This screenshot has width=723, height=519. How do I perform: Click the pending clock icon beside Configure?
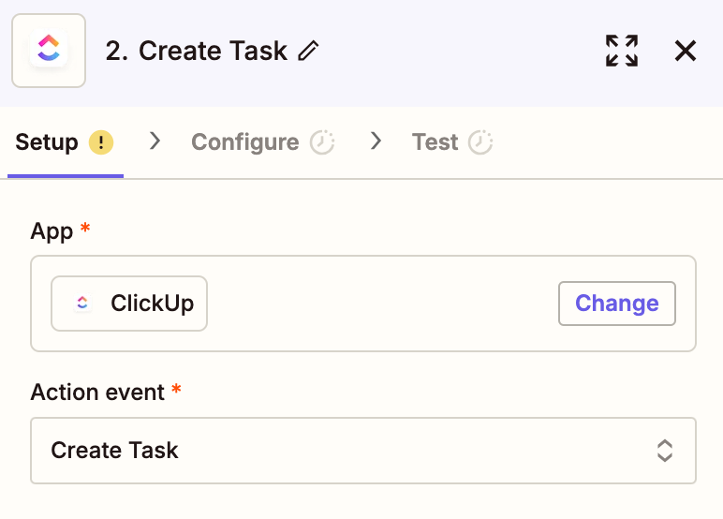[x=322, y=142]
